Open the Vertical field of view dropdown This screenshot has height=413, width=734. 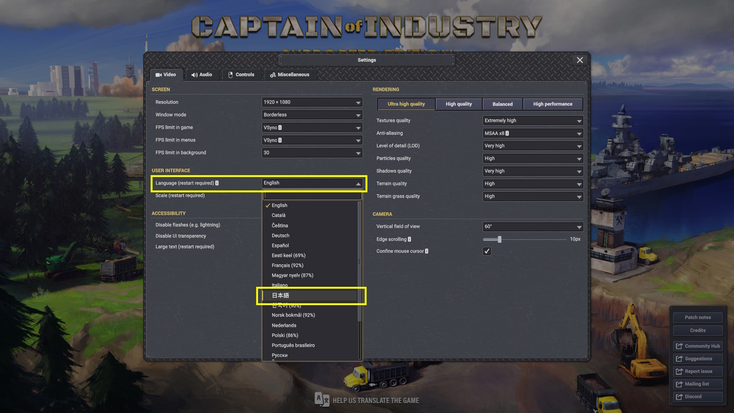[533, 227]
